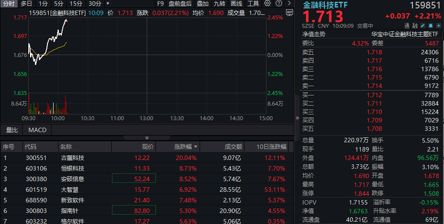Click the pencil edit note icon
The image size is (444, 224).
pos(422,26)
